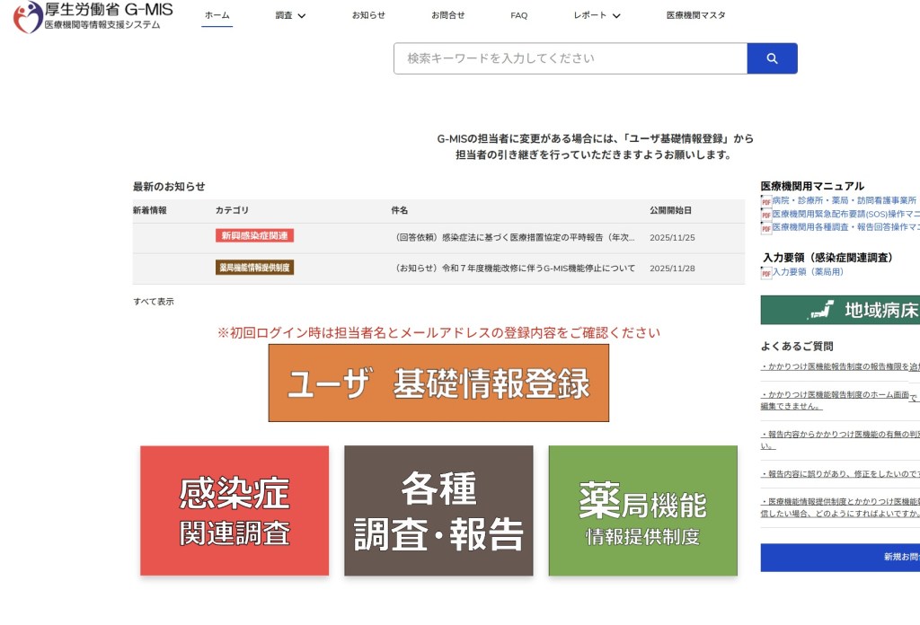Screen dimensions: 920x625
Task: Click the blue 新規お問合せ button
Action: point(840,558)
